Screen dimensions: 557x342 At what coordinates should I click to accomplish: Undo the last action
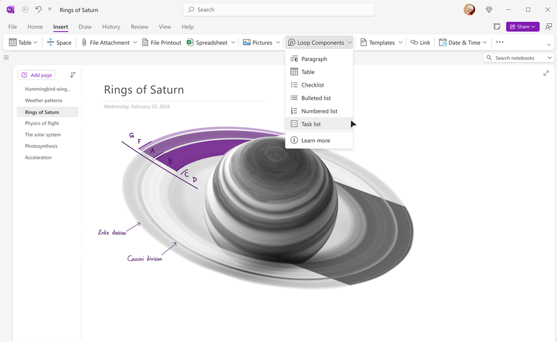click(38, 9)
